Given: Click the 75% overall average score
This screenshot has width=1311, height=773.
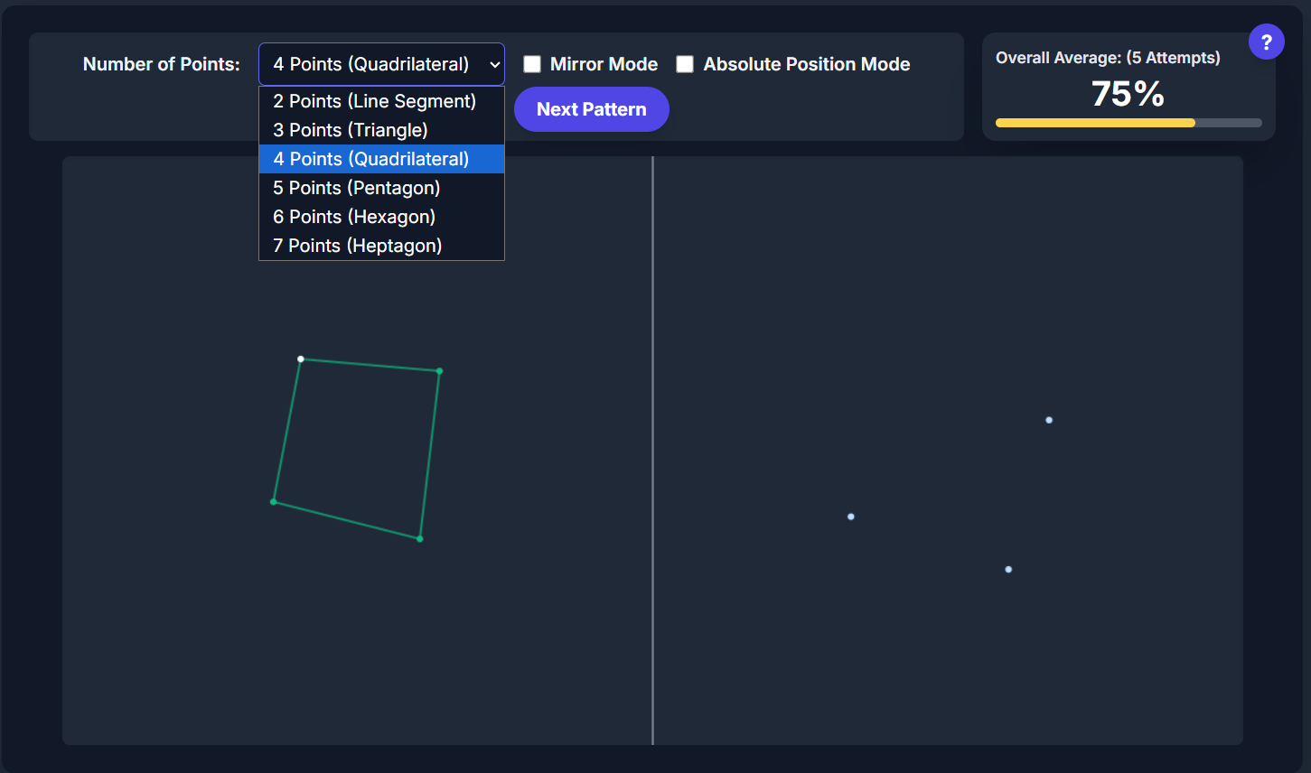Looking at the screenshot, I should coord(1128,94).
